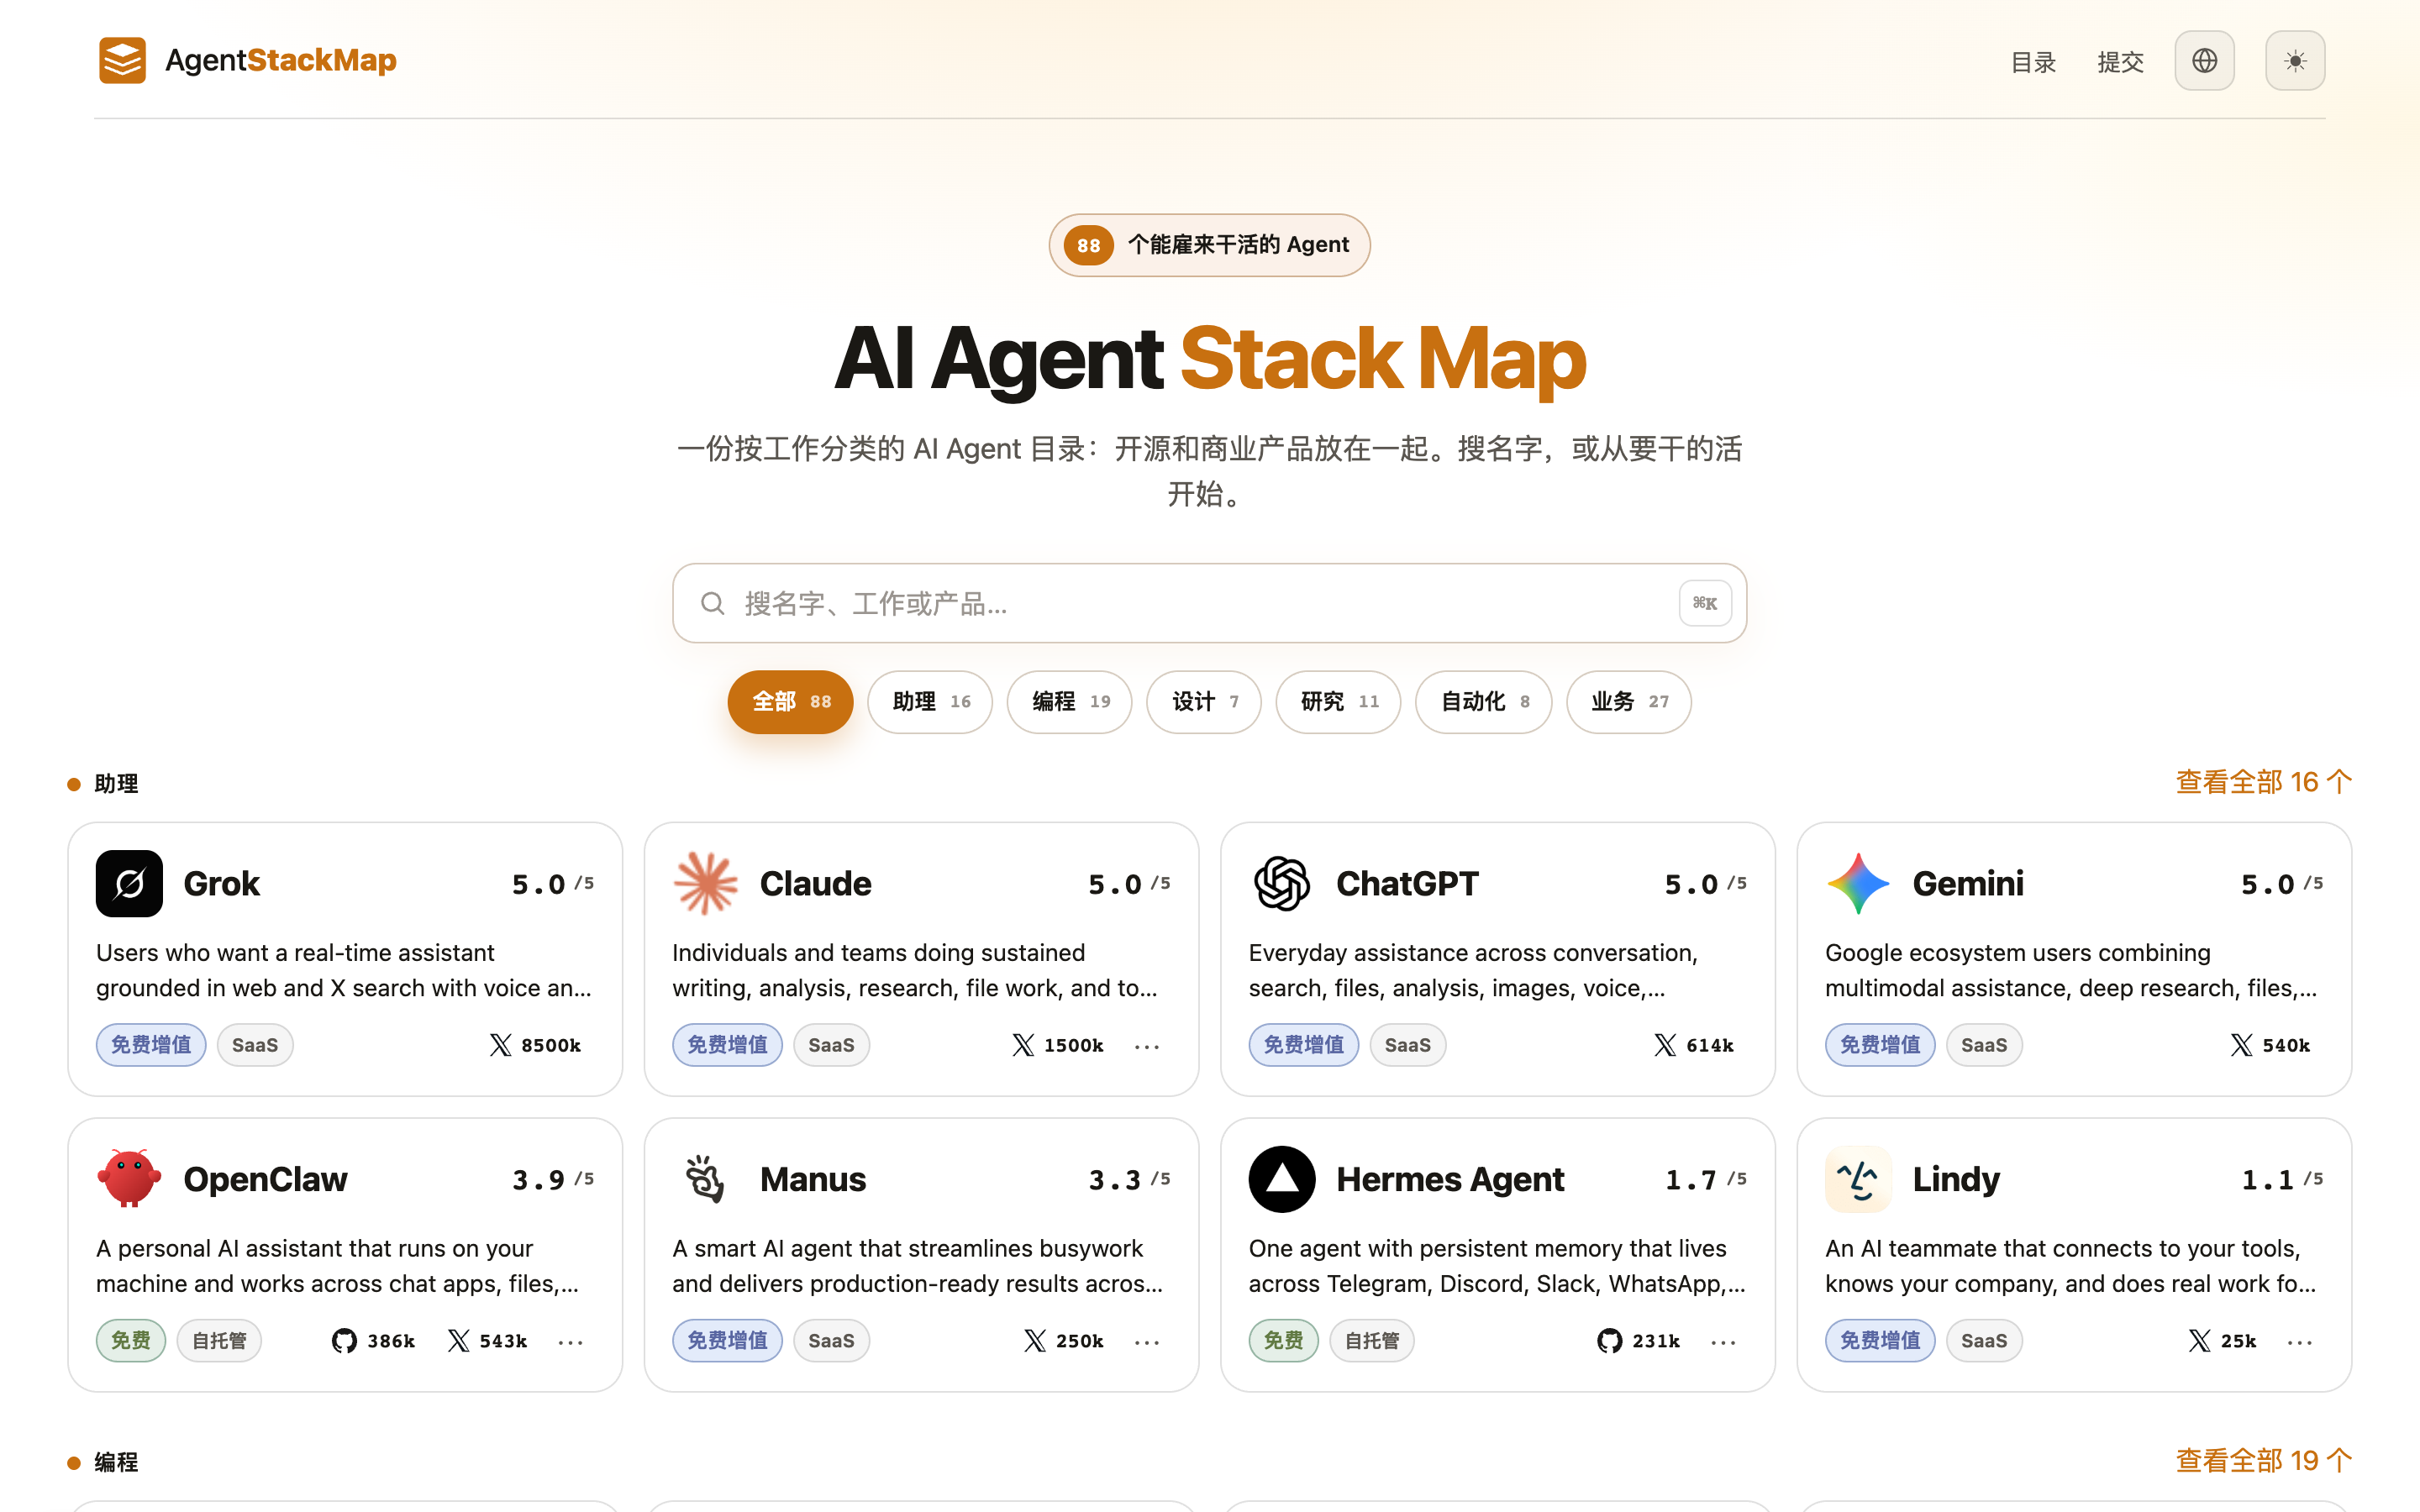Open the 目录 navigation link
Image resolution: width=2420 pixels, height=1512 pixels.
tap(2033, 62)
